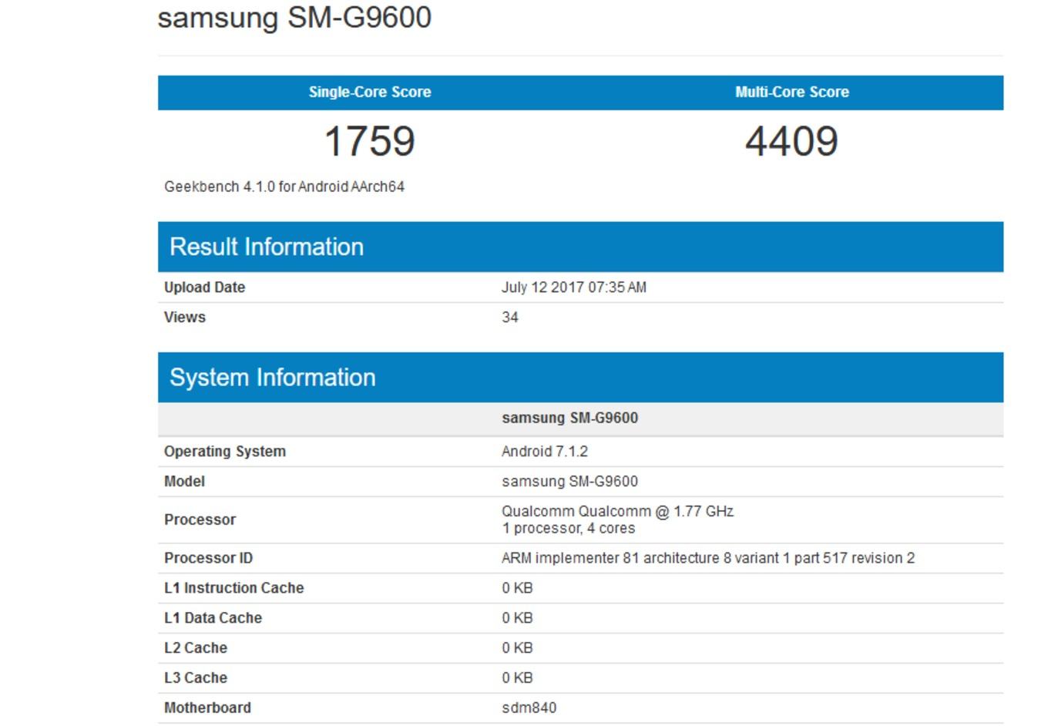Click the Processor ID label
Viewport: 1048px width, 726px height.
pos(208,558)
